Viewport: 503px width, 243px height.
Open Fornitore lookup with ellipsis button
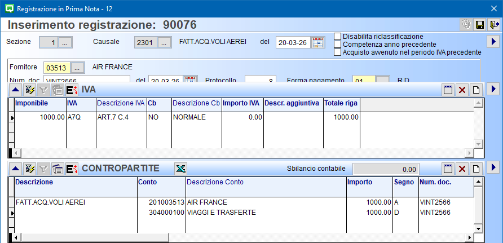[x=78, y=68]
